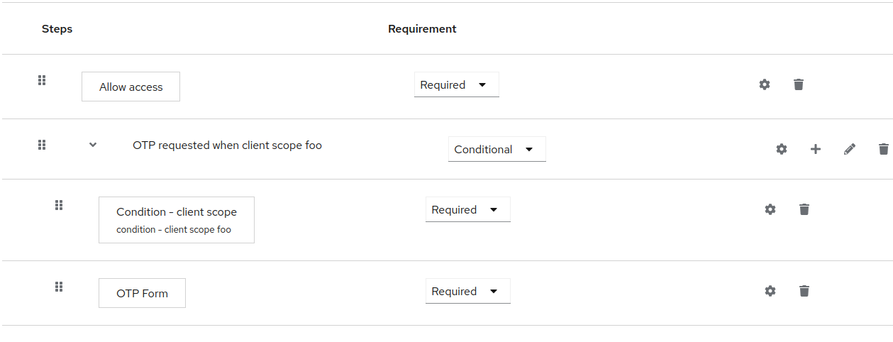Delete the OTP Form step
This screenshot has height=342, width=893.
[804, 291]
